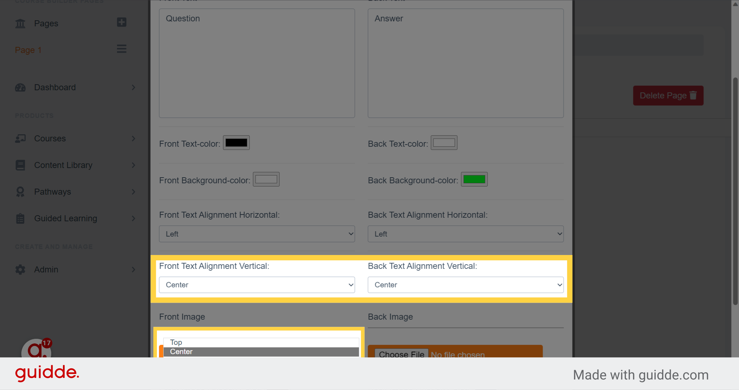
Task: Click into the Question front text area
Action: click(257, 63)
